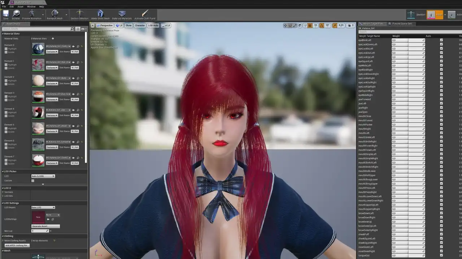Viewport: 462px width, 259px height.
Task: Click Bake out Materials icon
Action: coord(122,14)
